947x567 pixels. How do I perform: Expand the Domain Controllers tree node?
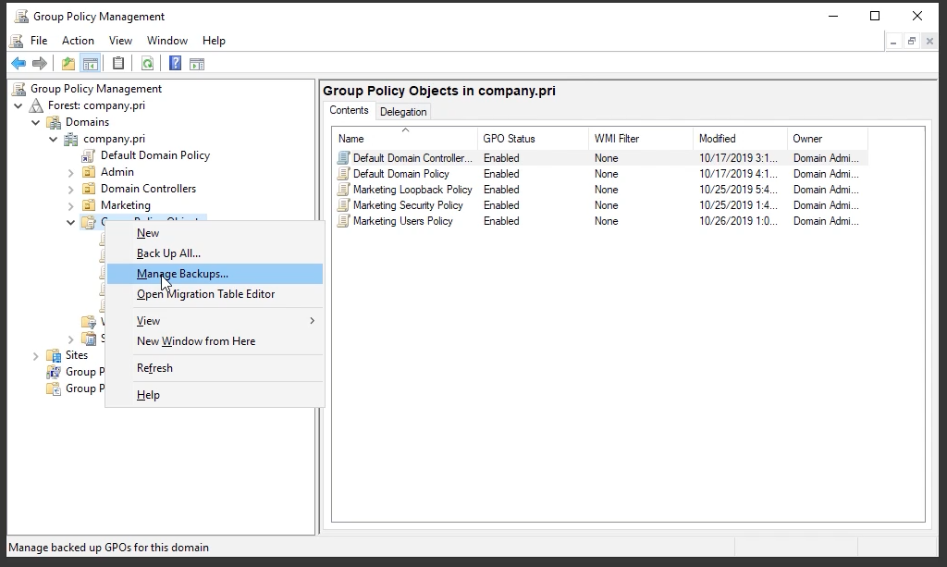point(71,189)
